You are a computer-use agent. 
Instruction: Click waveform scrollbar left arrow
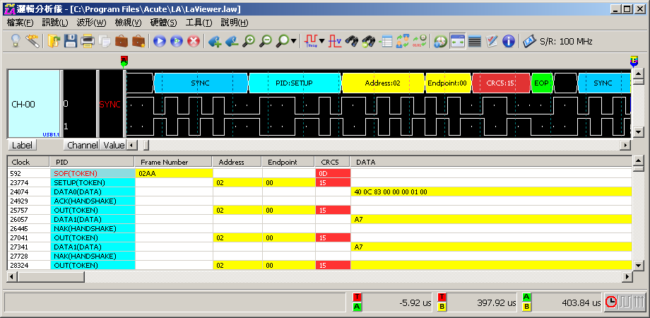click(x=132, y=145)
